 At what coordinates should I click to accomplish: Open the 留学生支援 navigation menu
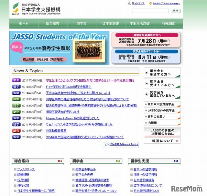[x=111, y=24]
